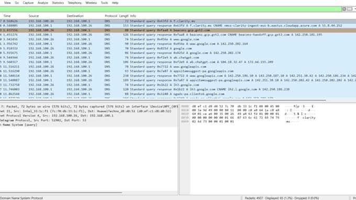Open the View menu

(x=7, y=3)
